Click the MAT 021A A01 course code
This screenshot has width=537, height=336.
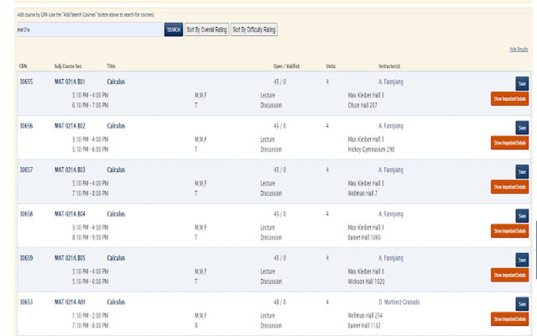tap(69, 302)
